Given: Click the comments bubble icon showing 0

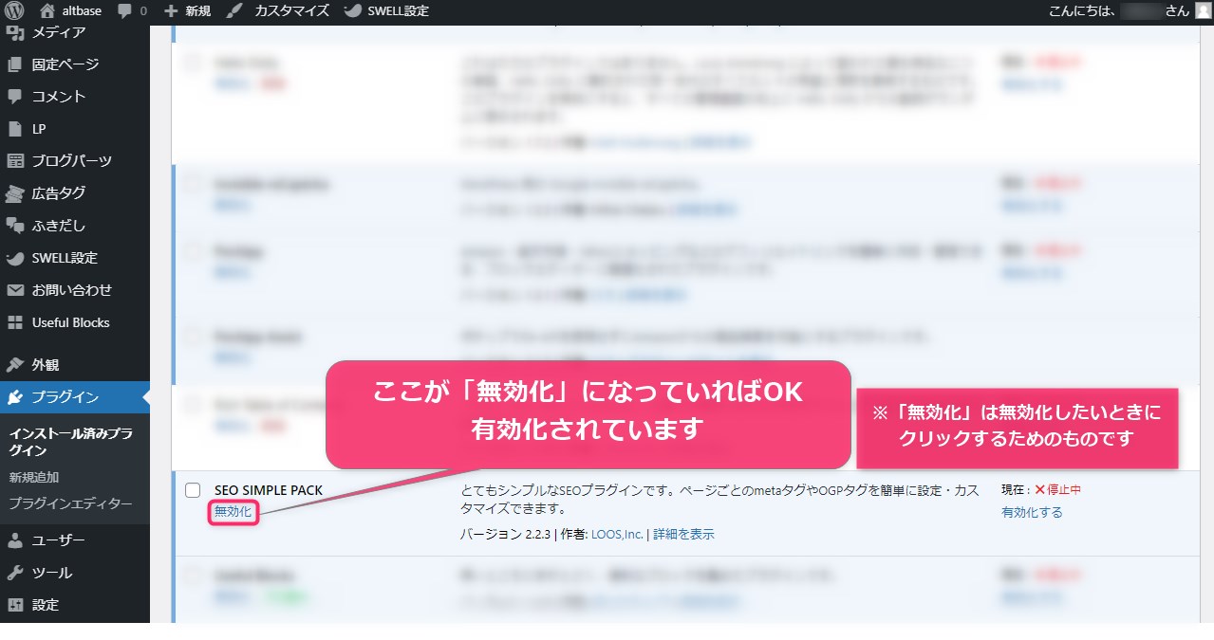Looking at the screenshot, I should click(124, 10).
